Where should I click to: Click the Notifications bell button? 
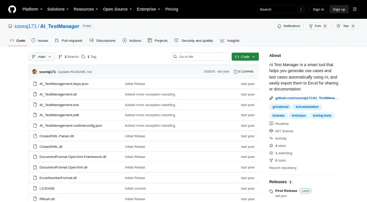[289, 26]
